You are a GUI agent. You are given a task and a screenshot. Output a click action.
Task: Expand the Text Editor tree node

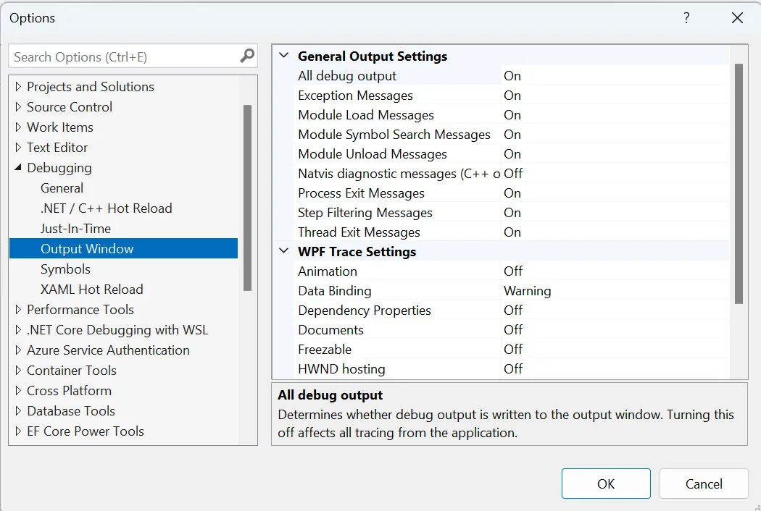click(x=18, y=148)
